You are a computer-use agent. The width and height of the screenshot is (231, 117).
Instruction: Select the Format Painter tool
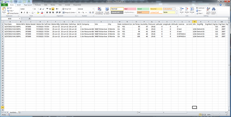tap(13, 14)
